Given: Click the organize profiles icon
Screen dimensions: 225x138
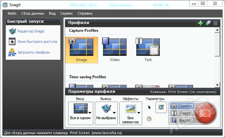Looking at the screenshot, I should pyautogui.click(x=208, y=23).
